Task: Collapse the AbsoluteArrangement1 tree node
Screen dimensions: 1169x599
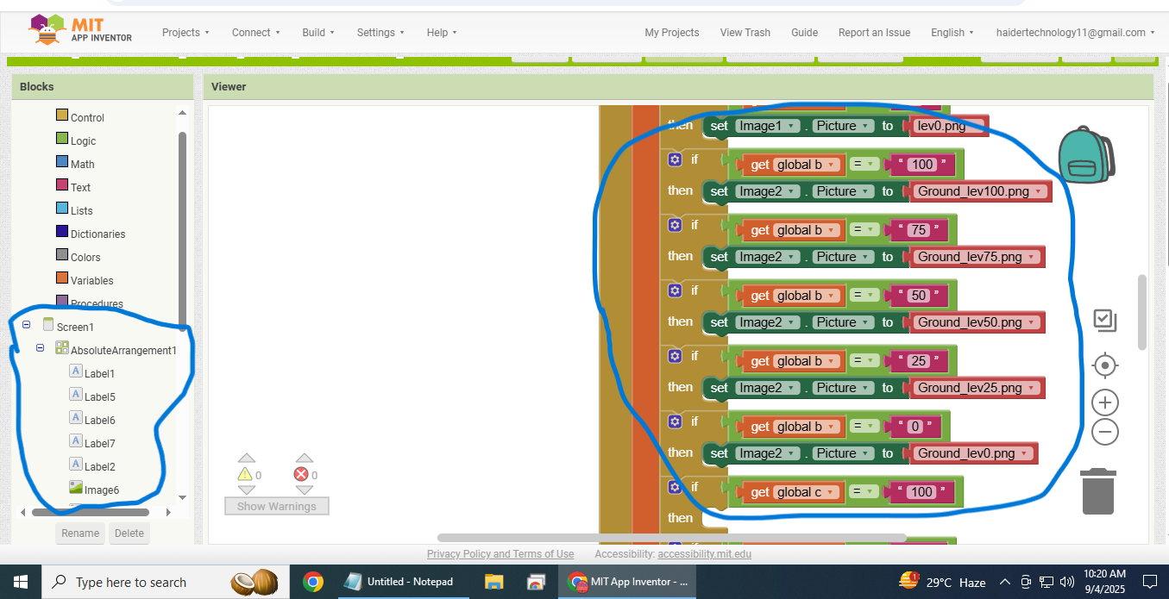Action: coord(41,348)
